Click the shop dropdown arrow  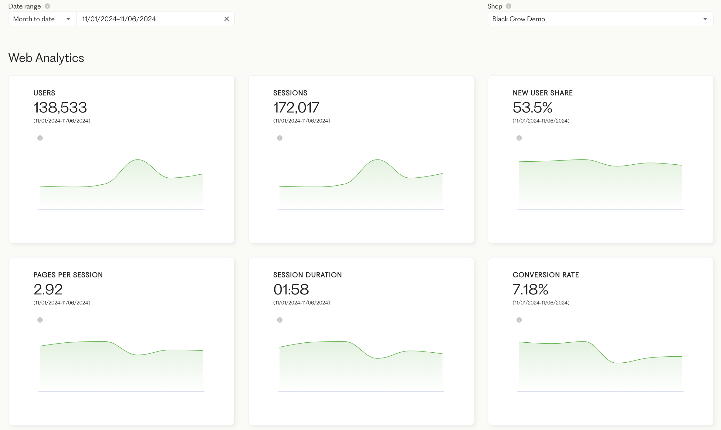click(705, 19)
